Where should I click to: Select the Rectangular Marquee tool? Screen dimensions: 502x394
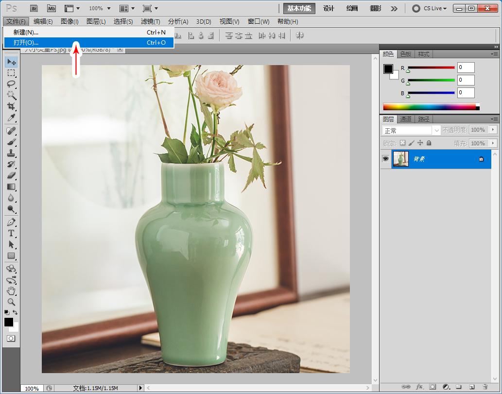pyautogui.click(x=11, y=73)
